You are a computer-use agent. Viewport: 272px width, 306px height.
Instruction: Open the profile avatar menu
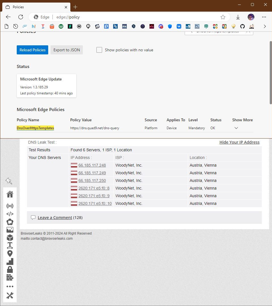click(x=251, y=17)
